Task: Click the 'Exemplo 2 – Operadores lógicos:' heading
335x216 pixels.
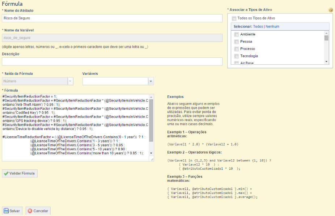Action: point(194,152)
